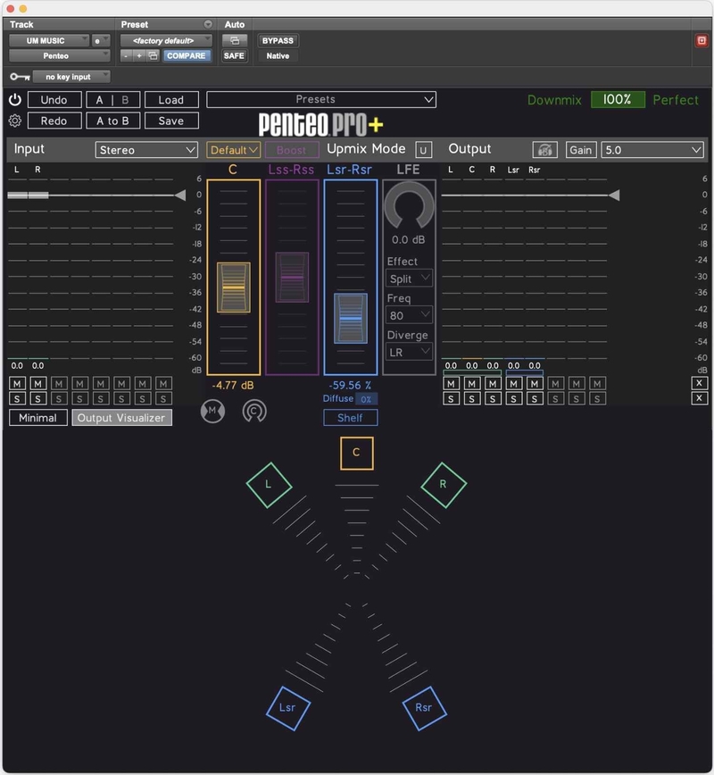This screenshot has width=714, height=775.
Task: Select the A | B state switch
Action: (x=113, y=100)
